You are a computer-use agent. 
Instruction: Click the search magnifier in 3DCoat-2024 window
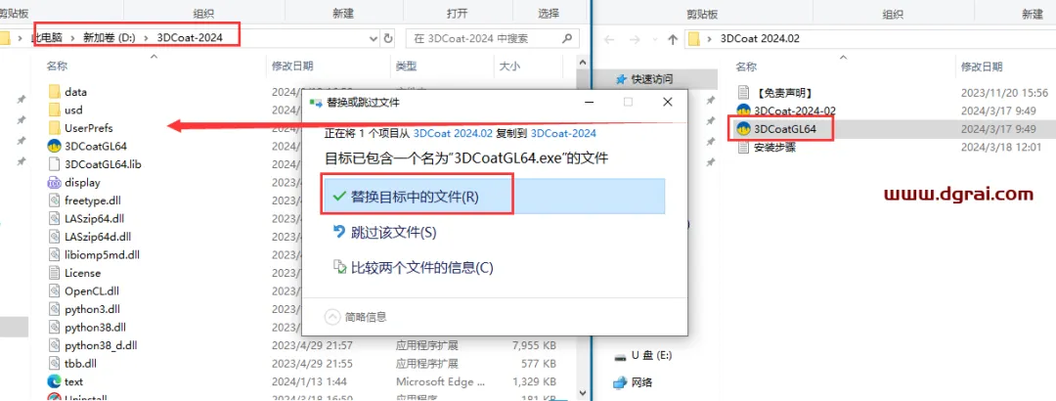coord(568,38)
